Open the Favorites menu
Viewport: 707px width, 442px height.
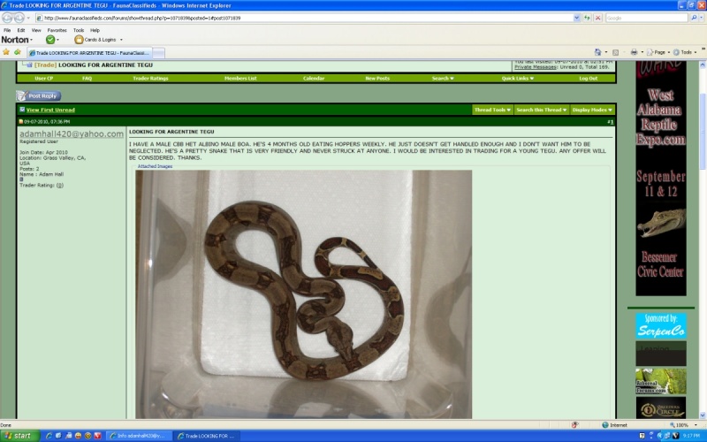(57, 30)
